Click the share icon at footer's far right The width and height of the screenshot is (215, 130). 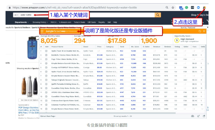click(204, 116)
